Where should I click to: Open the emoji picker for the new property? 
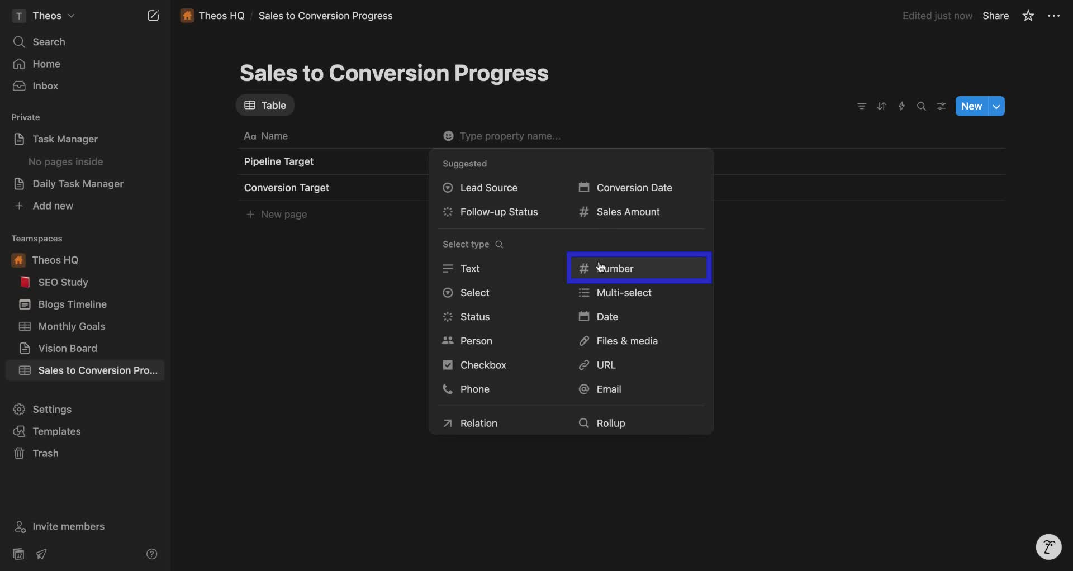[x=449, y=136]
